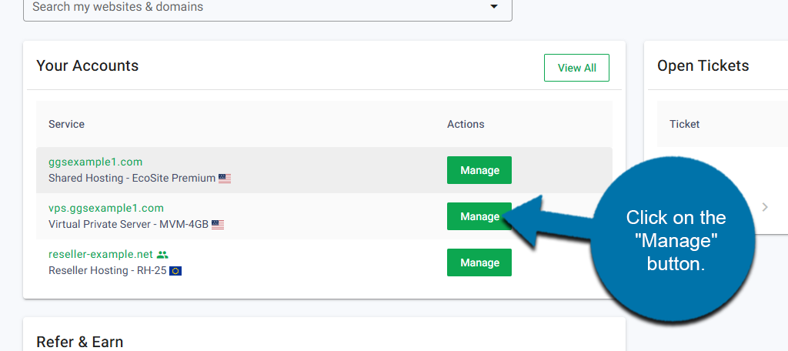Select the Refer & Earn heading
Viewport: 788px width, 351px height.
[79, 342]
